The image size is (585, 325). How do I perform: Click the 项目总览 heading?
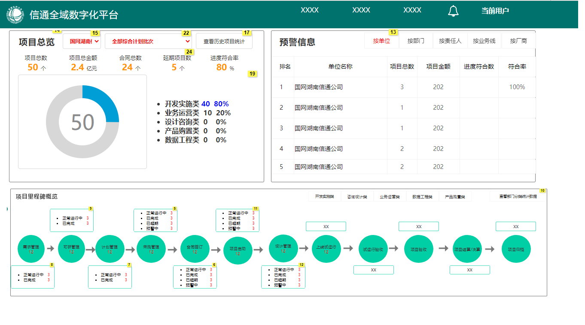(x=37, y=42)
